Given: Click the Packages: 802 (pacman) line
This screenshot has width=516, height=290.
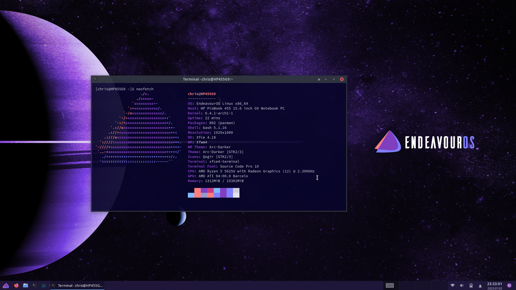Looking at the screenshot, I should click(x=212, y=123).
